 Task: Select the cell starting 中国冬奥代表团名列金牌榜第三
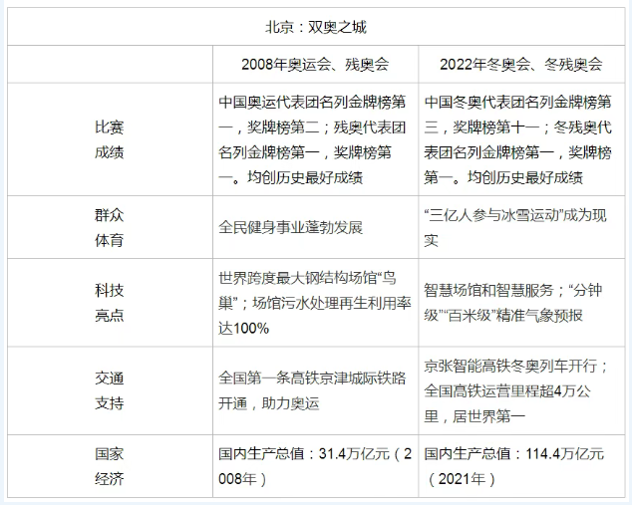pyautogui.click(x=521, y=139)
